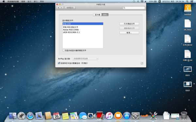Click 校准... button

coord(129,33)
